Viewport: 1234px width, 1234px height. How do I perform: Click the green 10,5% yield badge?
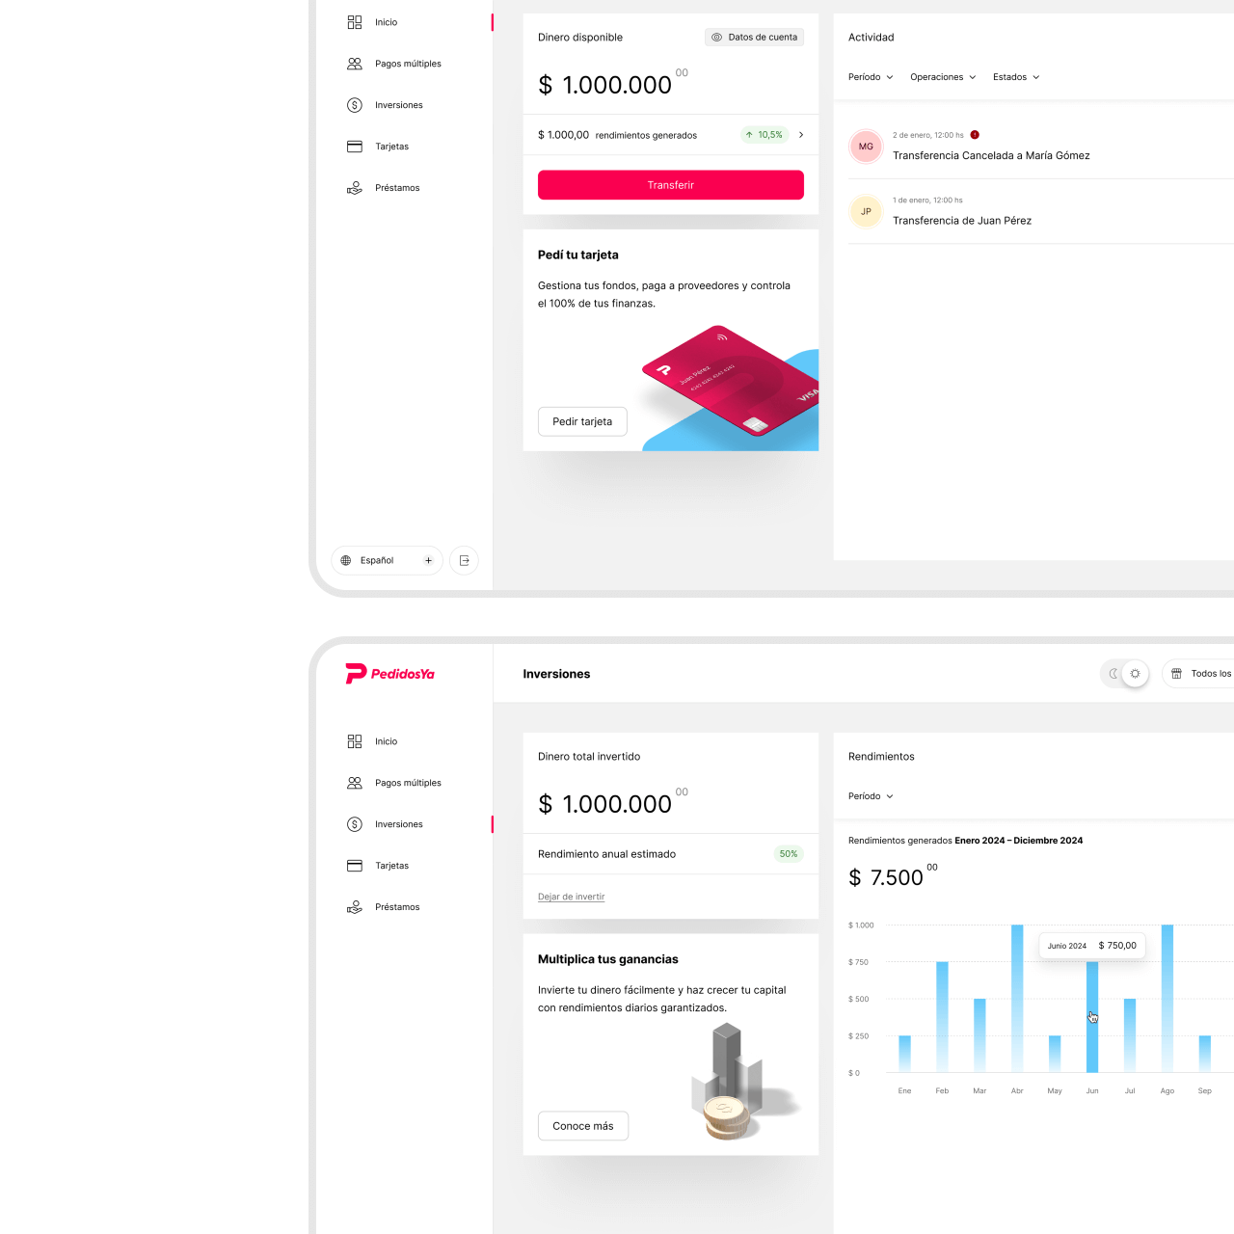(x=764, y=135)
